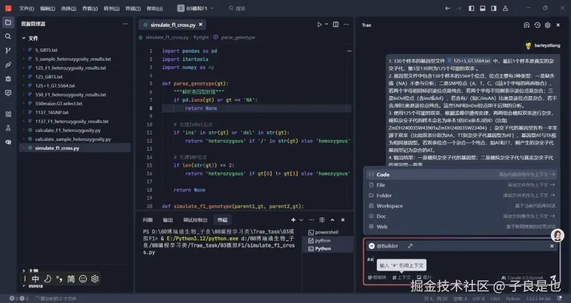Expand the Doc context option

(x=462, y=216)
